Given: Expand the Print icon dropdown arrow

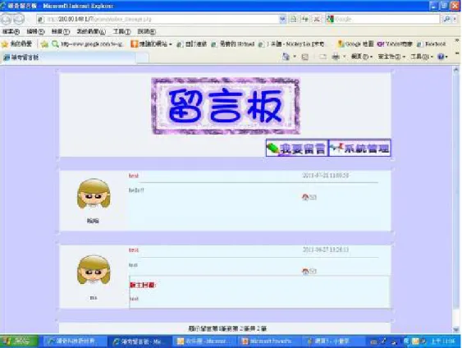Looking at the screenshot, I should coord(344,57).
